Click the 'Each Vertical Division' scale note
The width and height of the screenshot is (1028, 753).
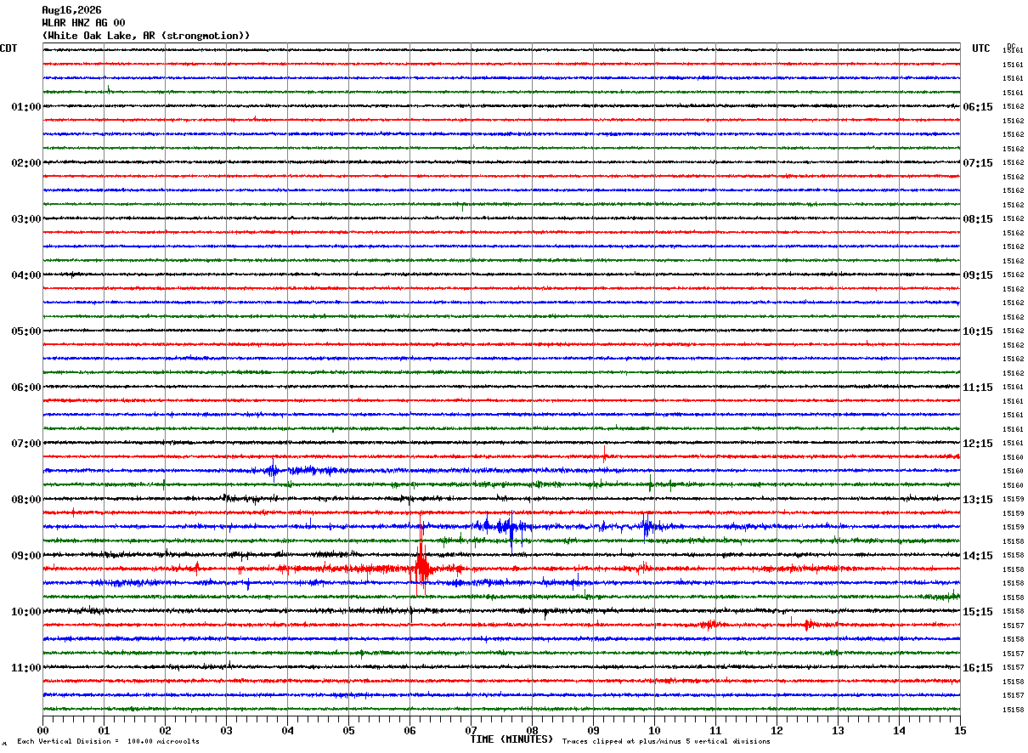tap(108, 741)
